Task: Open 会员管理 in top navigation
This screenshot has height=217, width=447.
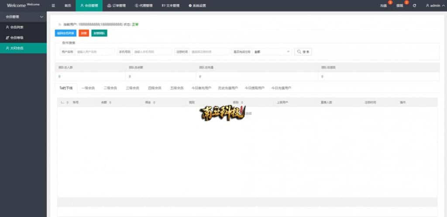Action: tap(89, 5)
